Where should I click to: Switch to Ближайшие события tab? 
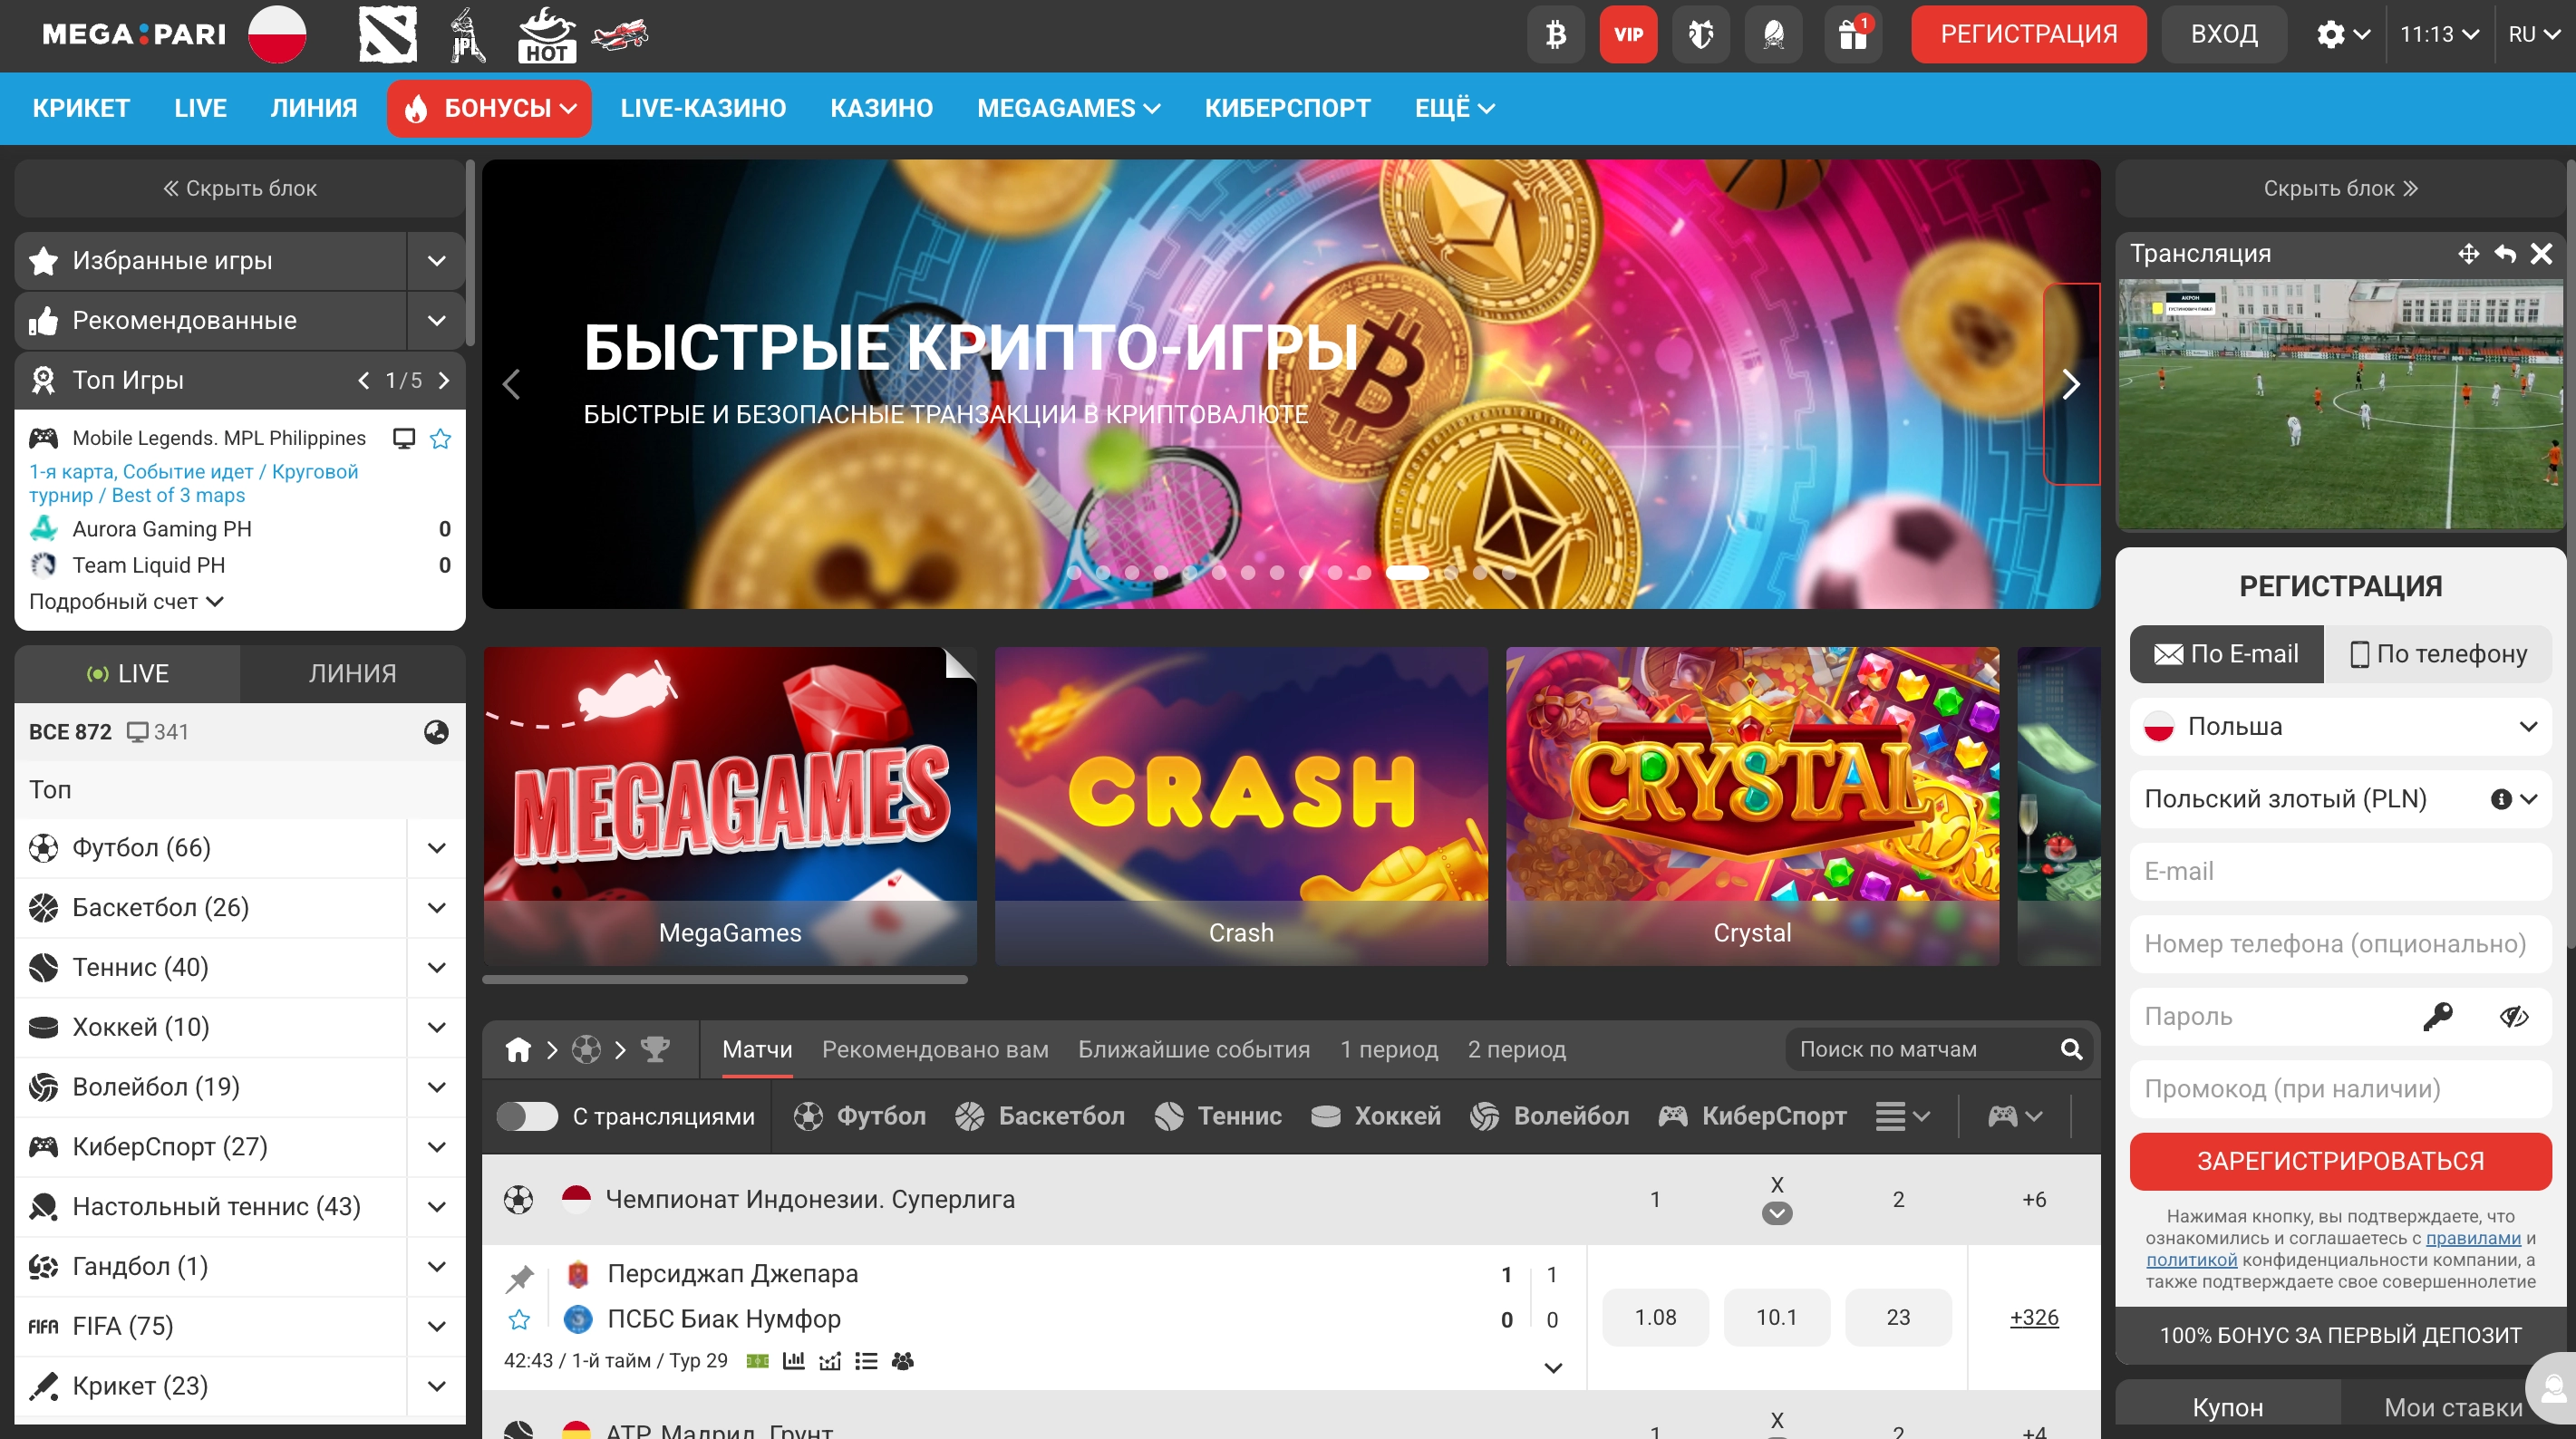point(1194,1049)
